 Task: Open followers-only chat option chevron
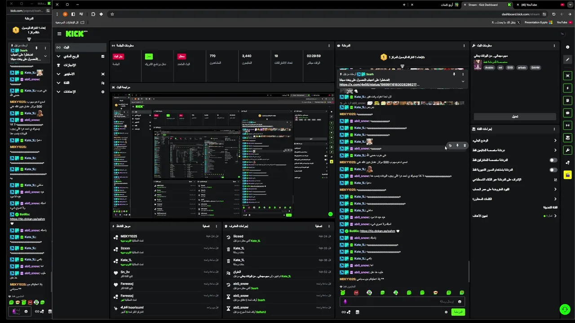(555, 150)
